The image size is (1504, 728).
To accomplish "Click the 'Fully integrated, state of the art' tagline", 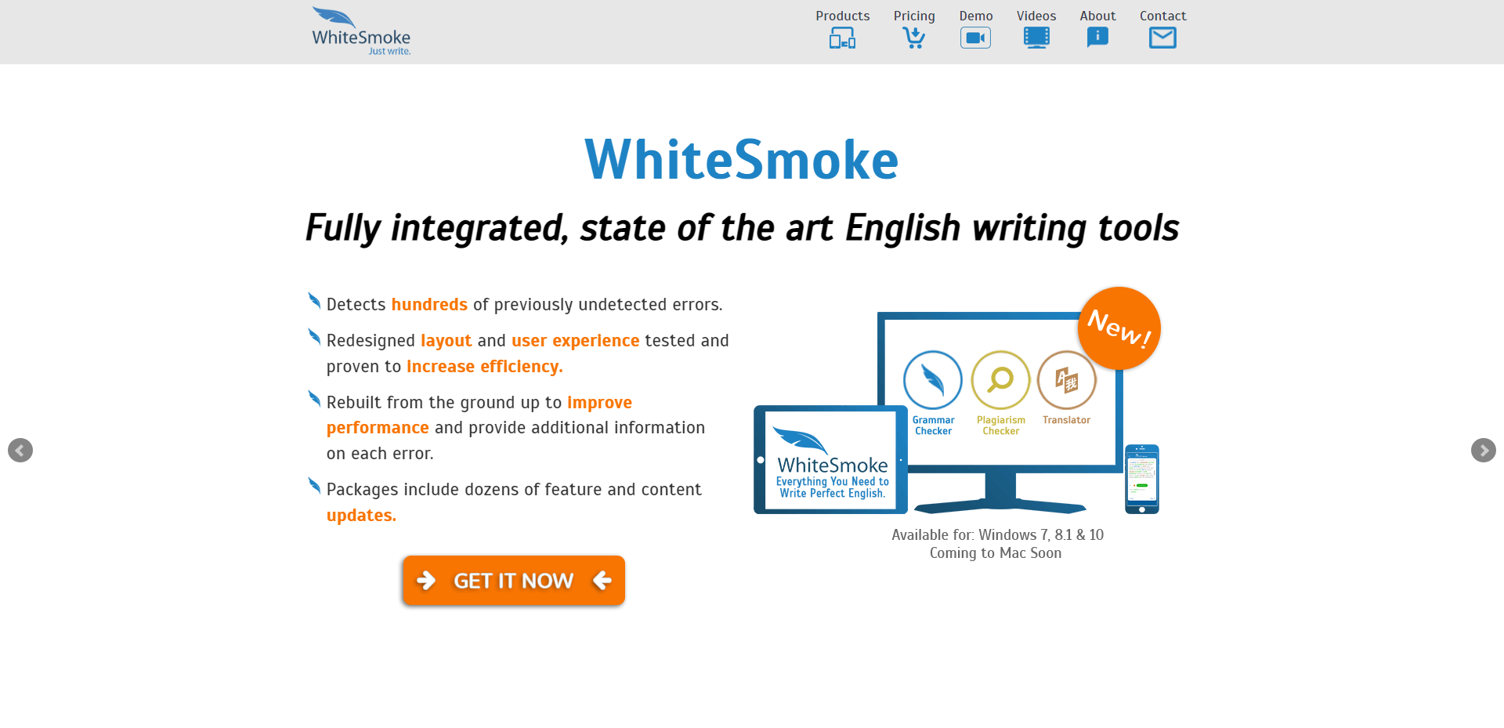I will point(742,228).
